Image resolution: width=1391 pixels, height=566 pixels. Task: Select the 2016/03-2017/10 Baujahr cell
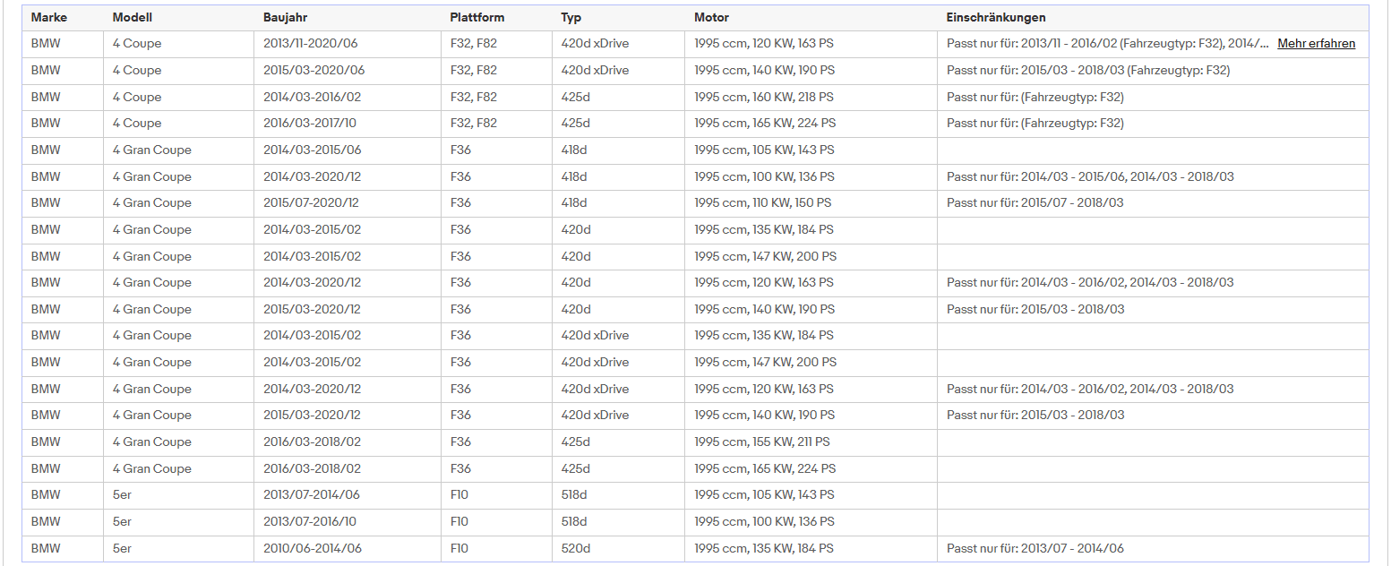click(348, 124)
